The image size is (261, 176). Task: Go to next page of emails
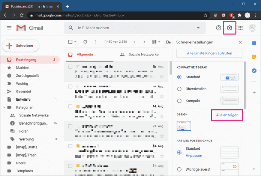pyautogui.click(x=144, y=42)
